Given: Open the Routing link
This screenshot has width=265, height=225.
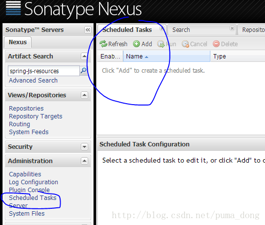Looking at the screenshot, I should pyautogui.click(x=19, y=124).
